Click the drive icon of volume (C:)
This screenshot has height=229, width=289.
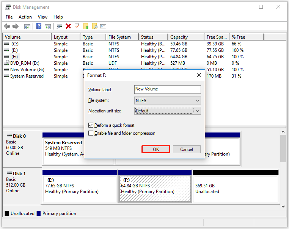[x=6, y=44]
